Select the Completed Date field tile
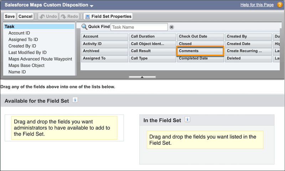The image size is (285, 171). click(x=201, y=59)
